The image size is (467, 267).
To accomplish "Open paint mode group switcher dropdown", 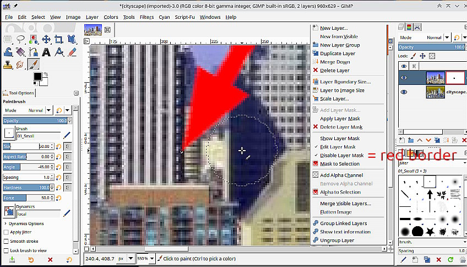I will pyautogui.click(x=68, y=110).
